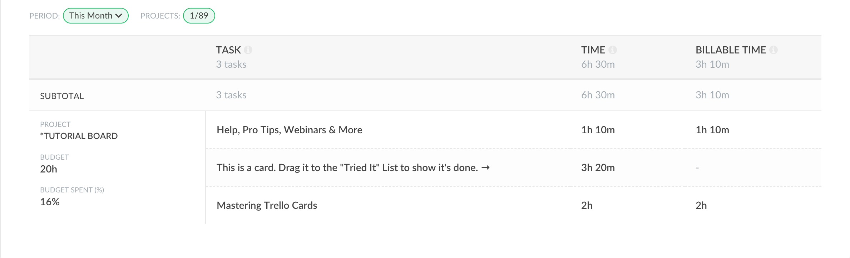Screen dimensions: 850x258
Task: Sort by the TIME column header
Action: (593, 50)
